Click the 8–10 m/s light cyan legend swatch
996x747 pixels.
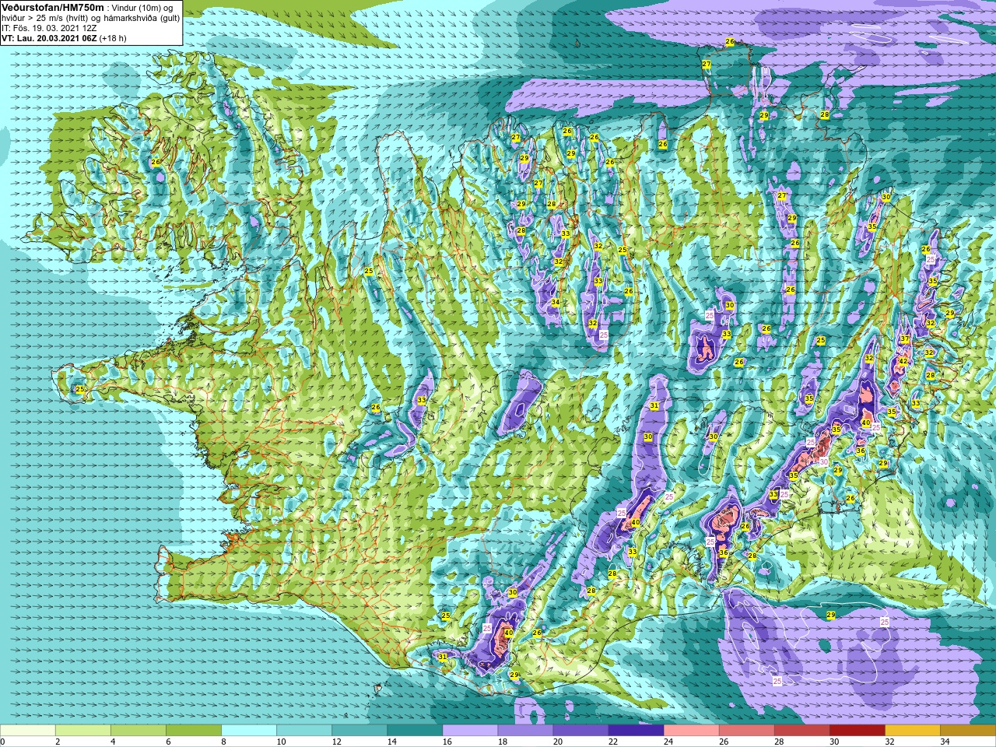249,730
